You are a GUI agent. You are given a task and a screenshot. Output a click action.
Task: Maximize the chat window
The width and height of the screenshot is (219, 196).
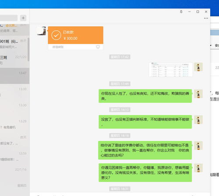pyautogui.click(x=198, y=12)
